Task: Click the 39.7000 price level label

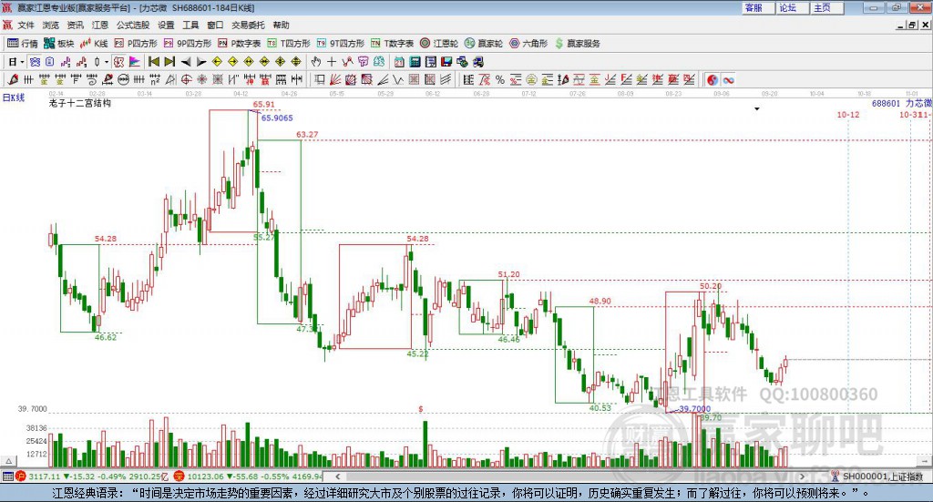Action: pos(32,409)
